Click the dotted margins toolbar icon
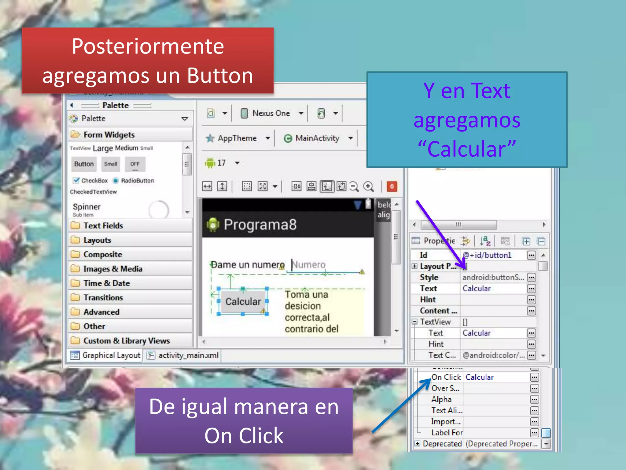Screen dimensions: 626x470 (247, 186)
